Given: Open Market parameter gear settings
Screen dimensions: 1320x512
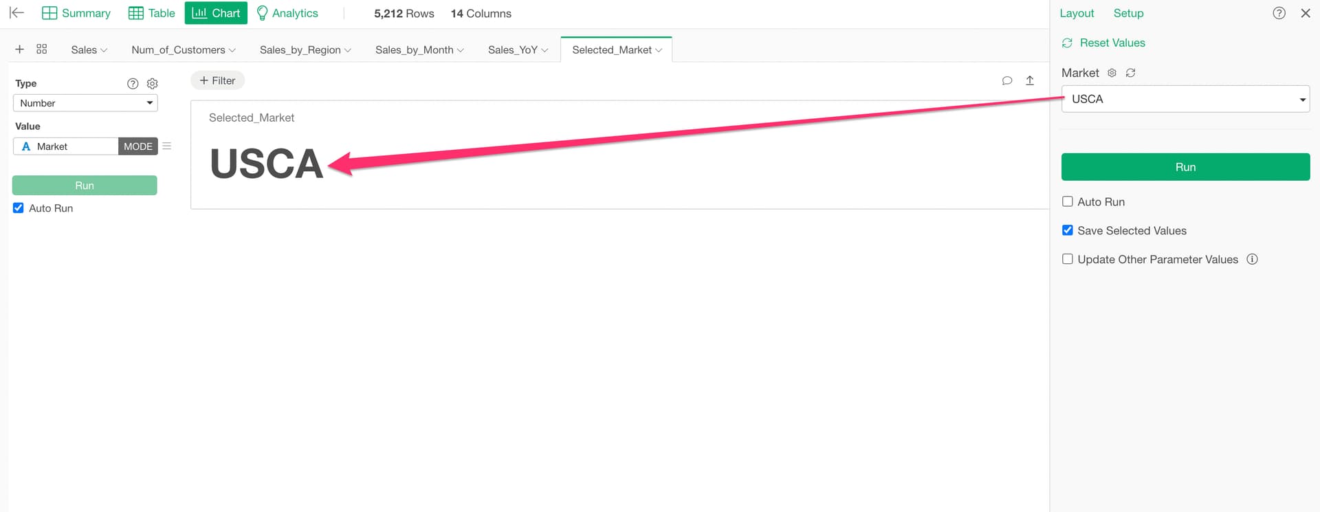Looking at the screenshot, I should [x=1112, y=73].
